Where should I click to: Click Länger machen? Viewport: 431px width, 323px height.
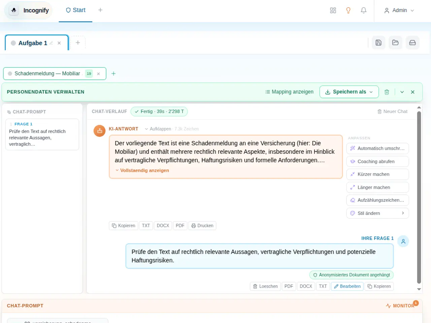pyautogui.click(x=377, y=187)
